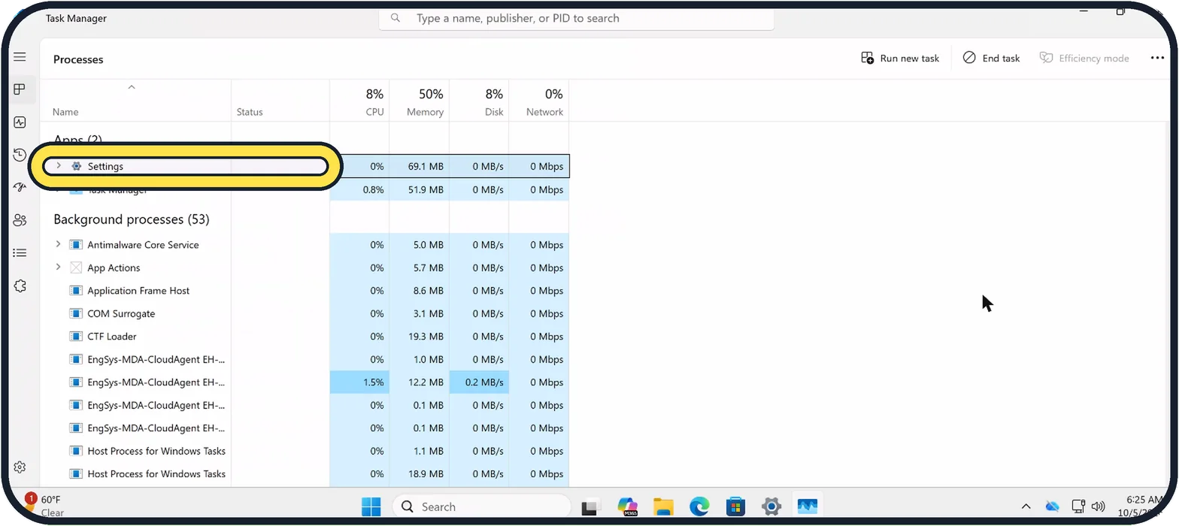
Task: Open Task Manager settings gear in sidebar
Action: tap(20, 467)
